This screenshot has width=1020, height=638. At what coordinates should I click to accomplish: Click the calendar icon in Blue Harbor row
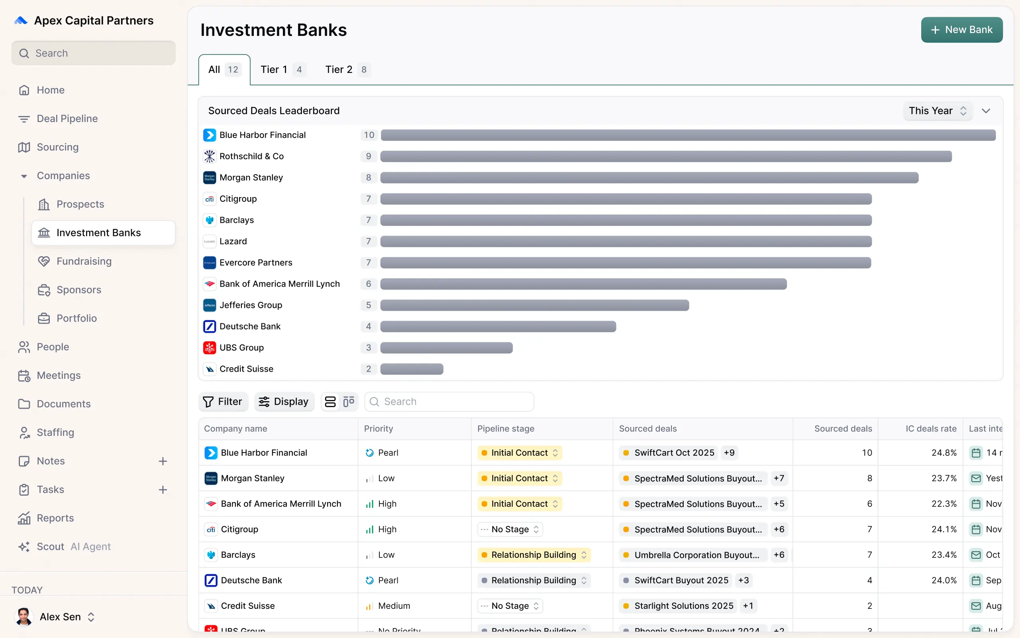pyautogui.click(x=976, y=453)
